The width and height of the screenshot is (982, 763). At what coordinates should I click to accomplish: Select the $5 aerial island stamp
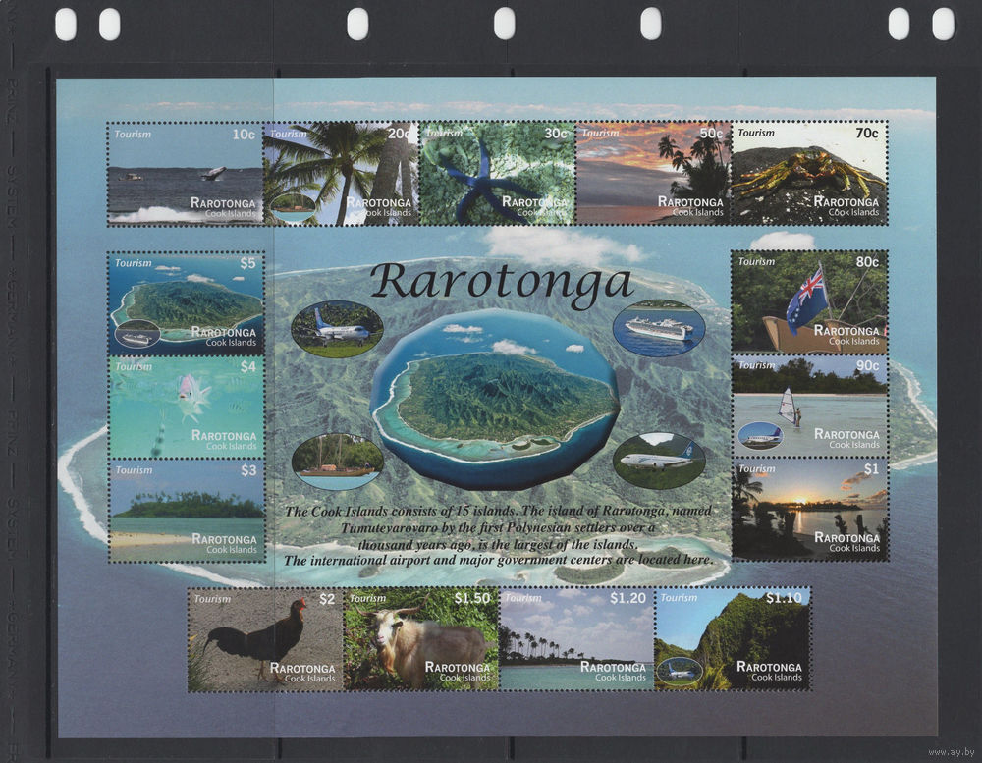[186, 303]
